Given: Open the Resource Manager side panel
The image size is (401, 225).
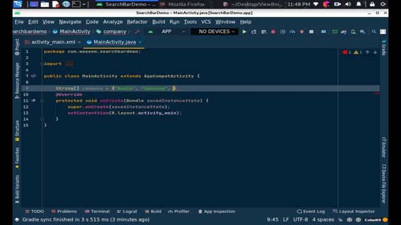Looking at the screenshot, I should 17,81.
